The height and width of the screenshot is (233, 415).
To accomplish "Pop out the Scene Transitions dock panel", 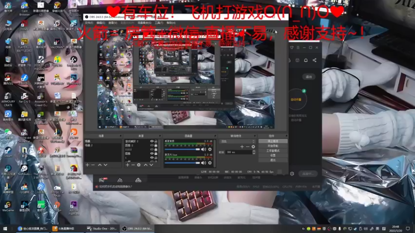I will 255,136.
